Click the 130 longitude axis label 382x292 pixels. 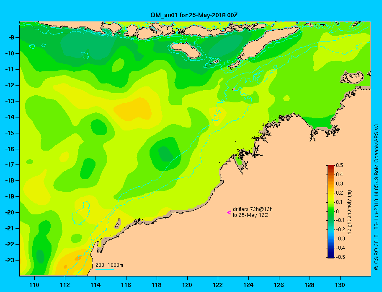coord(340,285)
